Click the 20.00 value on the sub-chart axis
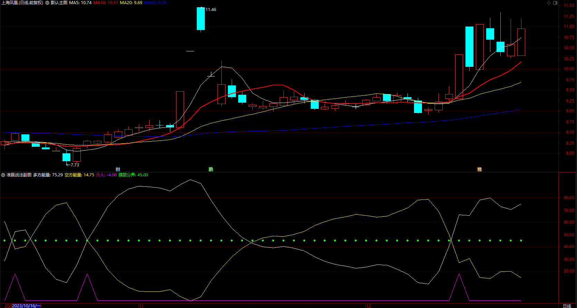The image size is (577, 308). tap(569, 271)
